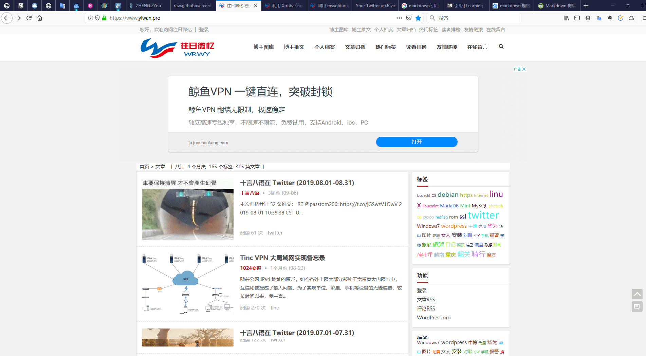Image resolution: width=646 pixels, height=356 pixels.
Task: Open 博主图库 in main navigation
Action: pos(263,47)
